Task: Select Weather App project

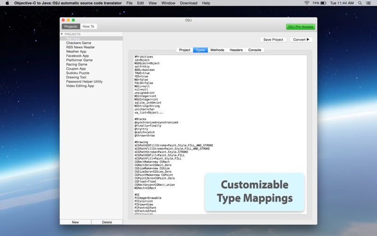Action: [91, 51]
